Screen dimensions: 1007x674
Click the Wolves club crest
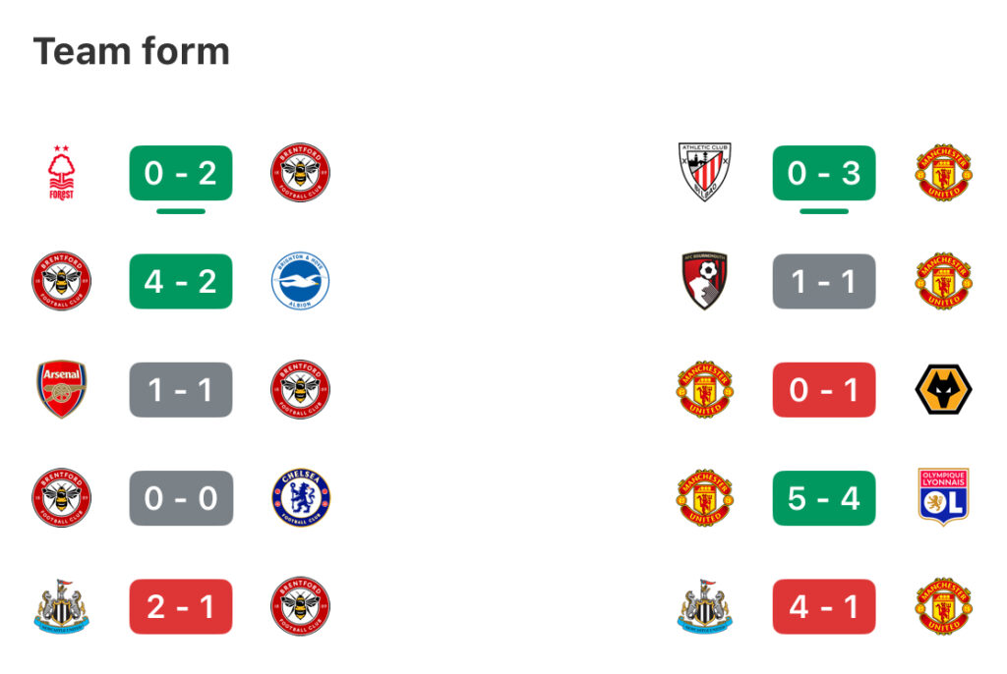[x=943, y=389]
